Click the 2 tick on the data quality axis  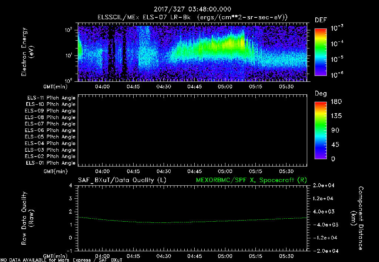(70, 212)
